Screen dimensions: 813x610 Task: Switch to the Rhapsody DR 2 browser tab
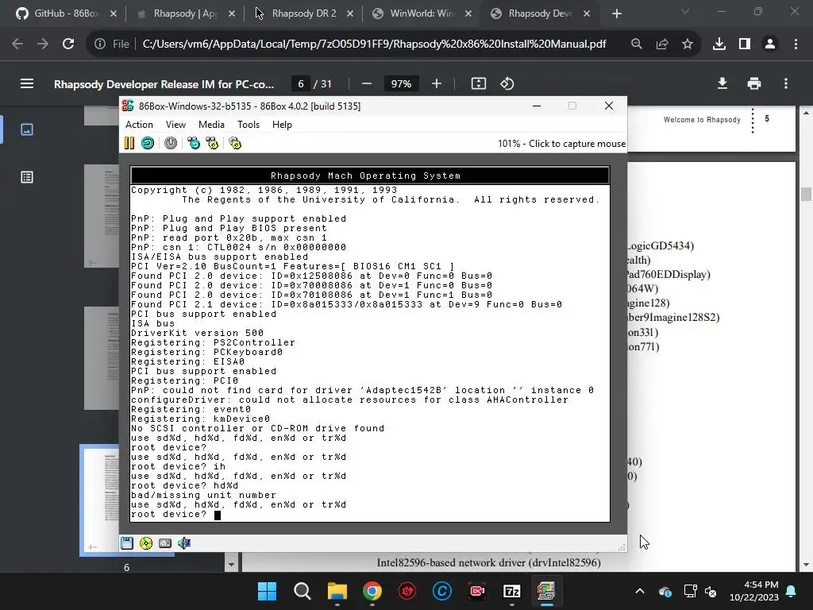click(304, 14)
